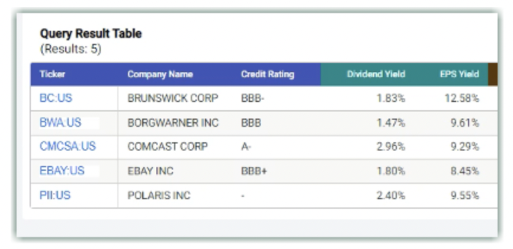Open the BC:US ticker link
Viewport: 513px width, 249px height.
coord(55,98)
